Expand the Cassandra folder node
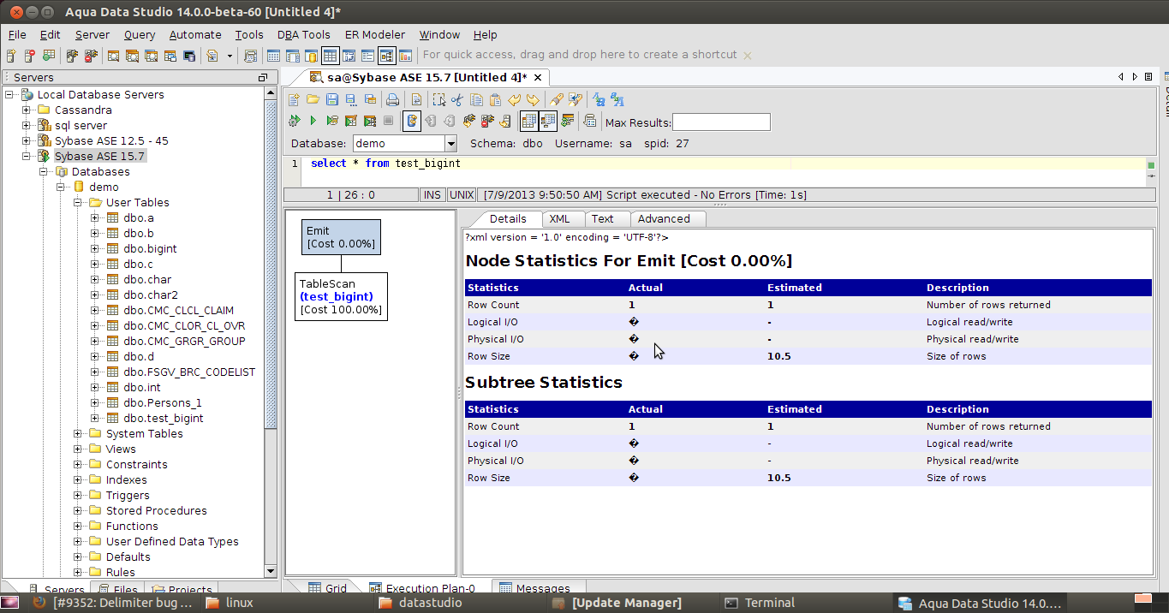Viewport: 1169px width, 613px height. point(27,110)
